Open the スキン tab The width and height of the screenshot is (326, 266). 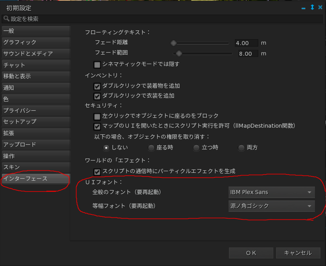pos(36,167)
